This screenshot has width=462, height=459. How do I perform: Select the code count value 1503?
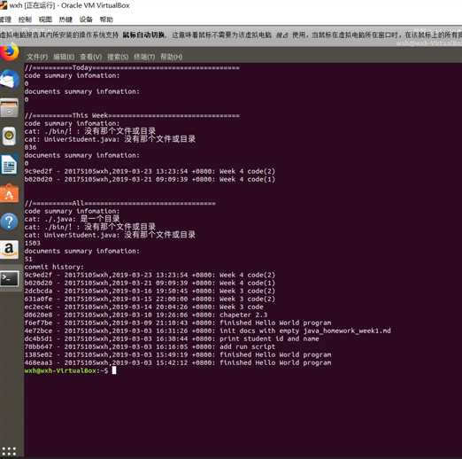tap(33, 243)
